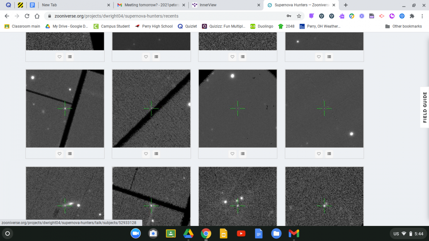
Task: Open the Duolingo bookmark
Action: [262, 26]
